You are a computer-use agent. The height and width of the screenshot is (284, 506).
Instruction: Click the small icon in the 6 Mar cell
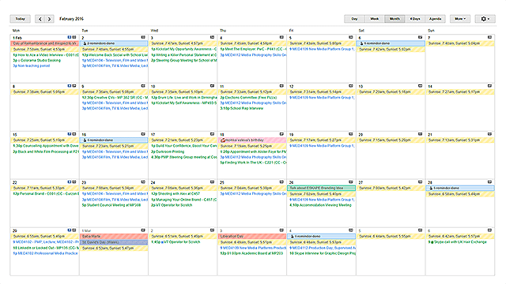(x=489, y=230)
